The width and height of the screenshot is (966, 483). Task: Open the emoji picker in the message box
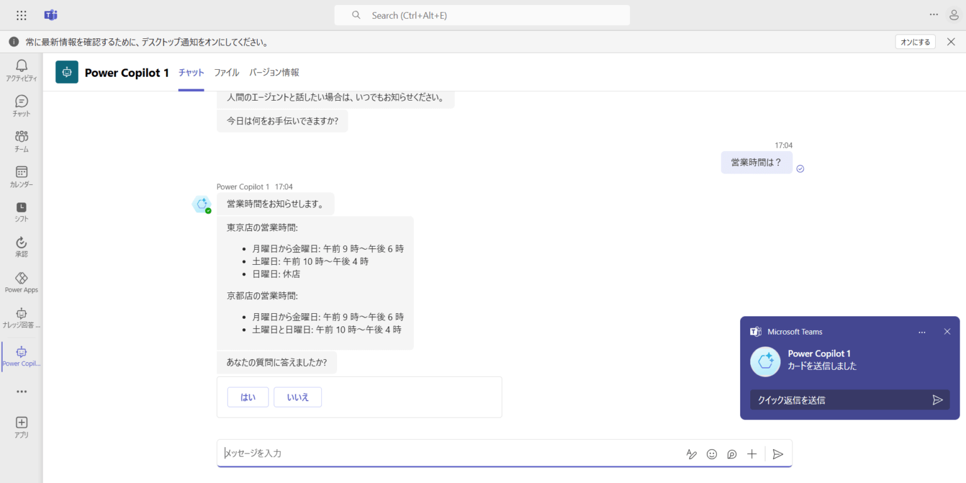click(x=711, y=453)
